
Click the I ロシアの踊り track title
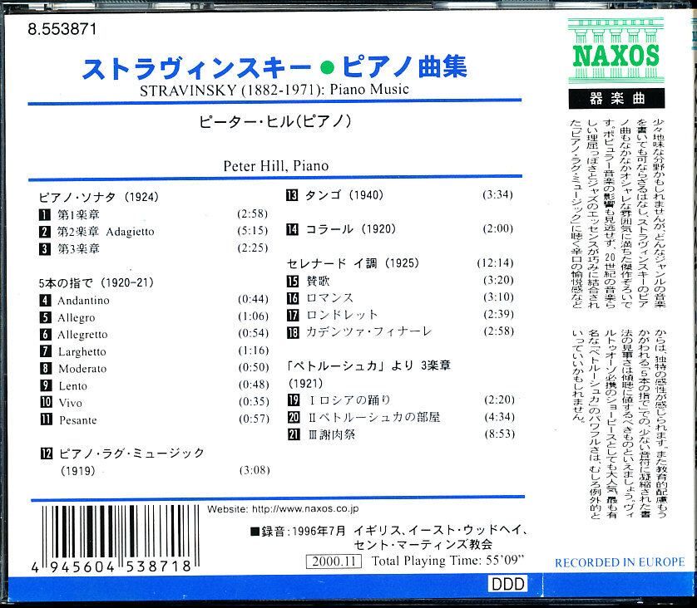(349, 400)
